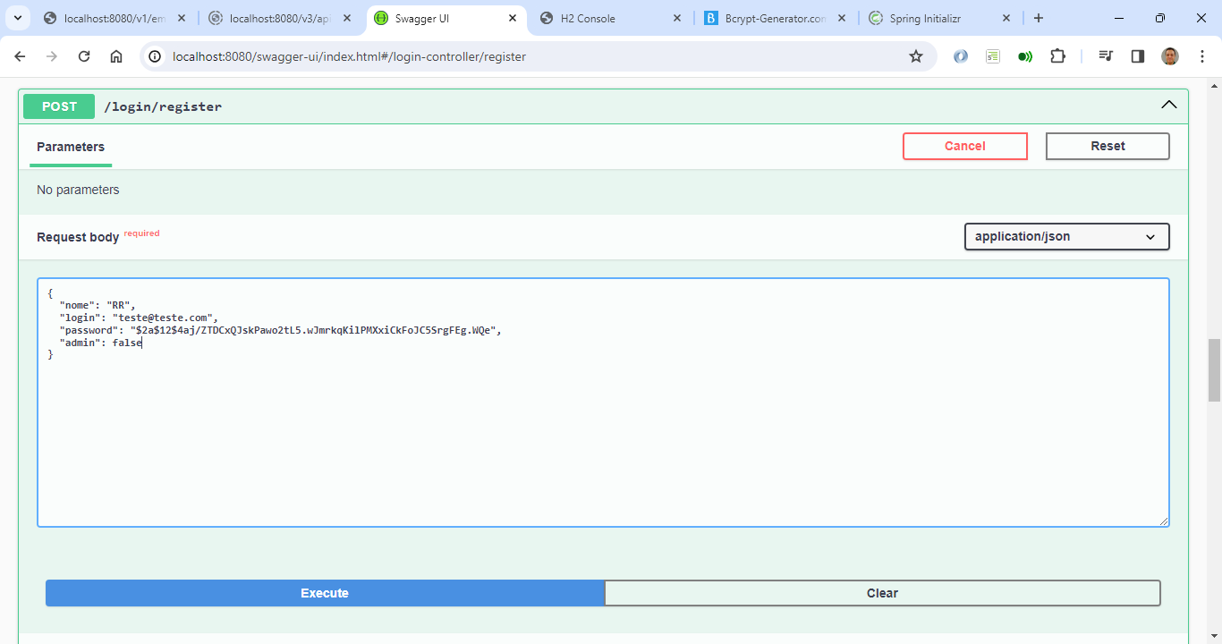Execute the register request
The height and width of the screenshot is (644, 1222).
click(325, 593)
